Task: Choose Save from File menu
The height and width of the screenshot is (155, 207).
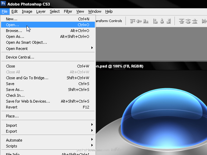Action: click(48, 84)
